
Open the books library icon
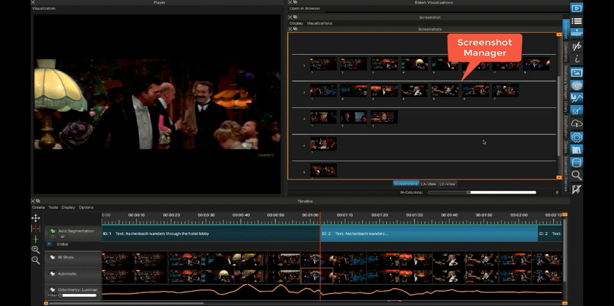[x=576, y=150]
